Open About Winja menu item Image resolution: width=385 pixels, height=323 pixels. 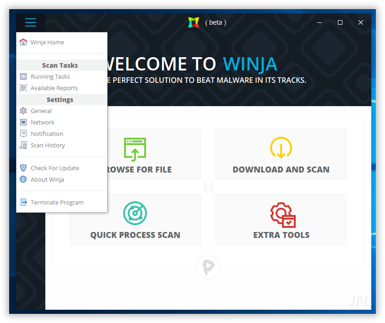[62, 179]
